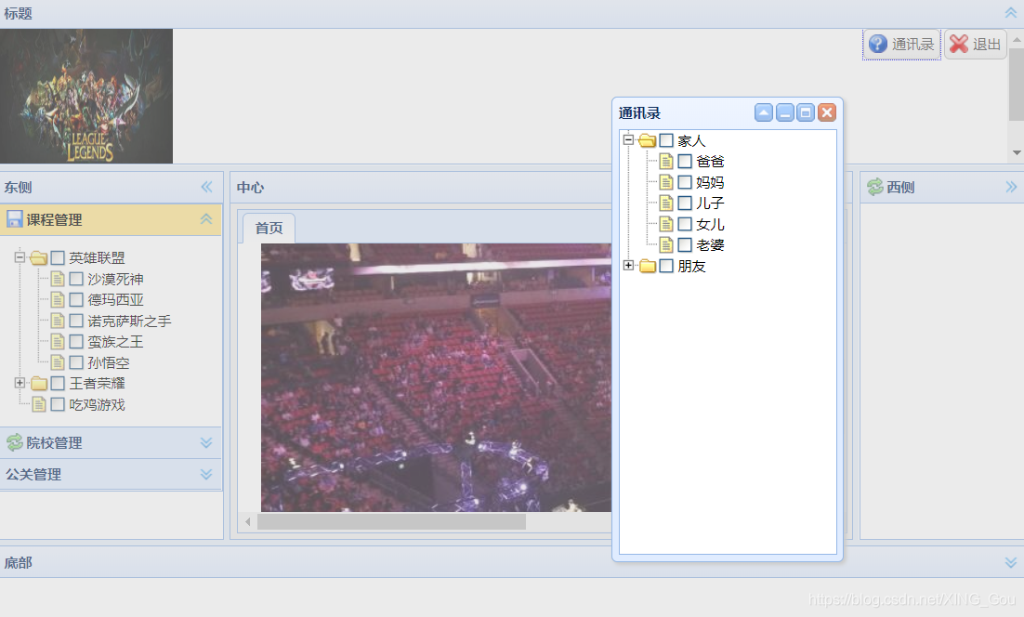Check the 王者荣耀 checkbox
Viewport: 1024px width, 617px height.
58,383
